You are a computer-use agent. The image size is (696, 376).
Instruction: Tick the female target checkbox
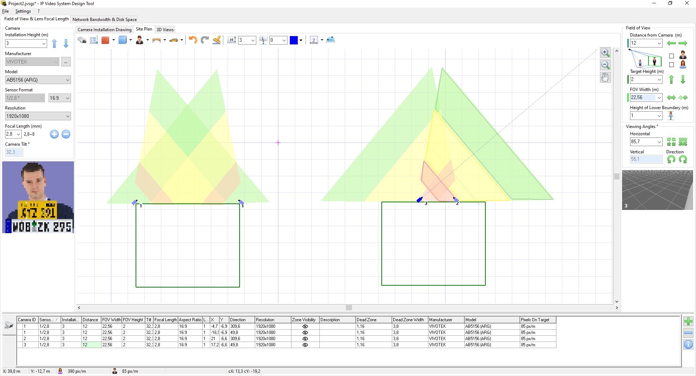click(671, 65)
